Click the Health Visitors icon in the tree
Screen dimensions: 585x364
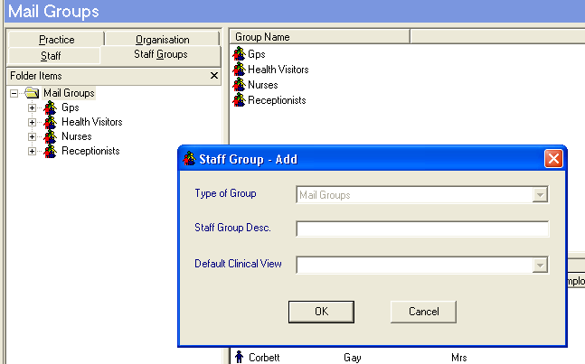pos(50,122)
